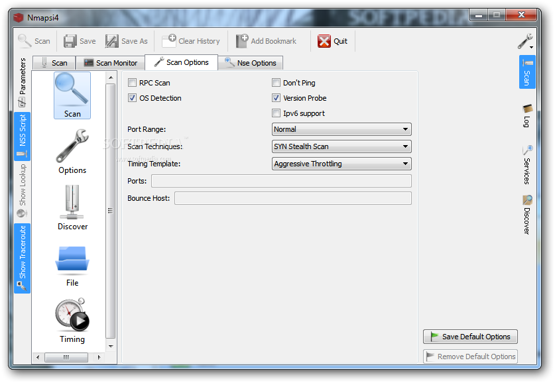Select the Scan Options tab
The image size is (555, 383).
181,62
